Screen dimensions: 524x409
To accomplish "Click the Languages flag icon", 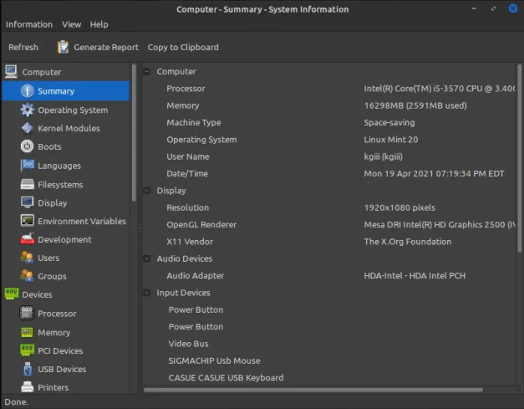I will (27, 166).
